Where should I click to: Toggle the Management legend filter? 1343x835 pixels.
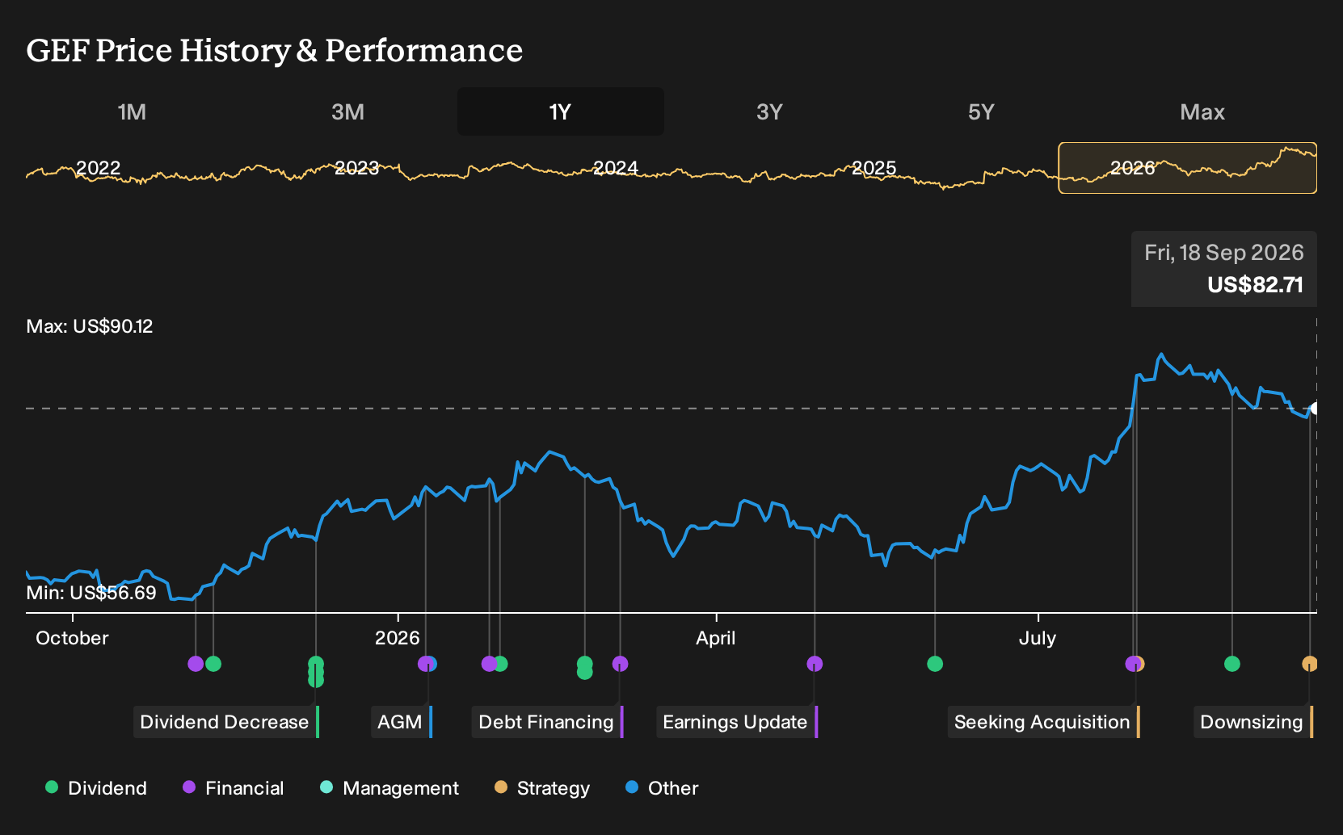tap(389, 788)
